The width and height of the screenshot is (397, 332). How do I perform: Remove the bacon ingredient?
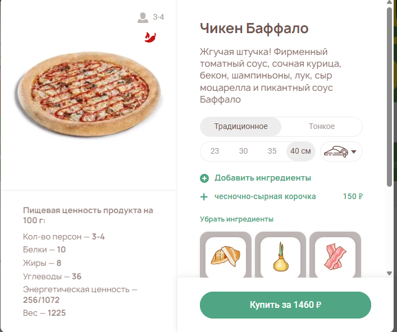click(335, 257)
